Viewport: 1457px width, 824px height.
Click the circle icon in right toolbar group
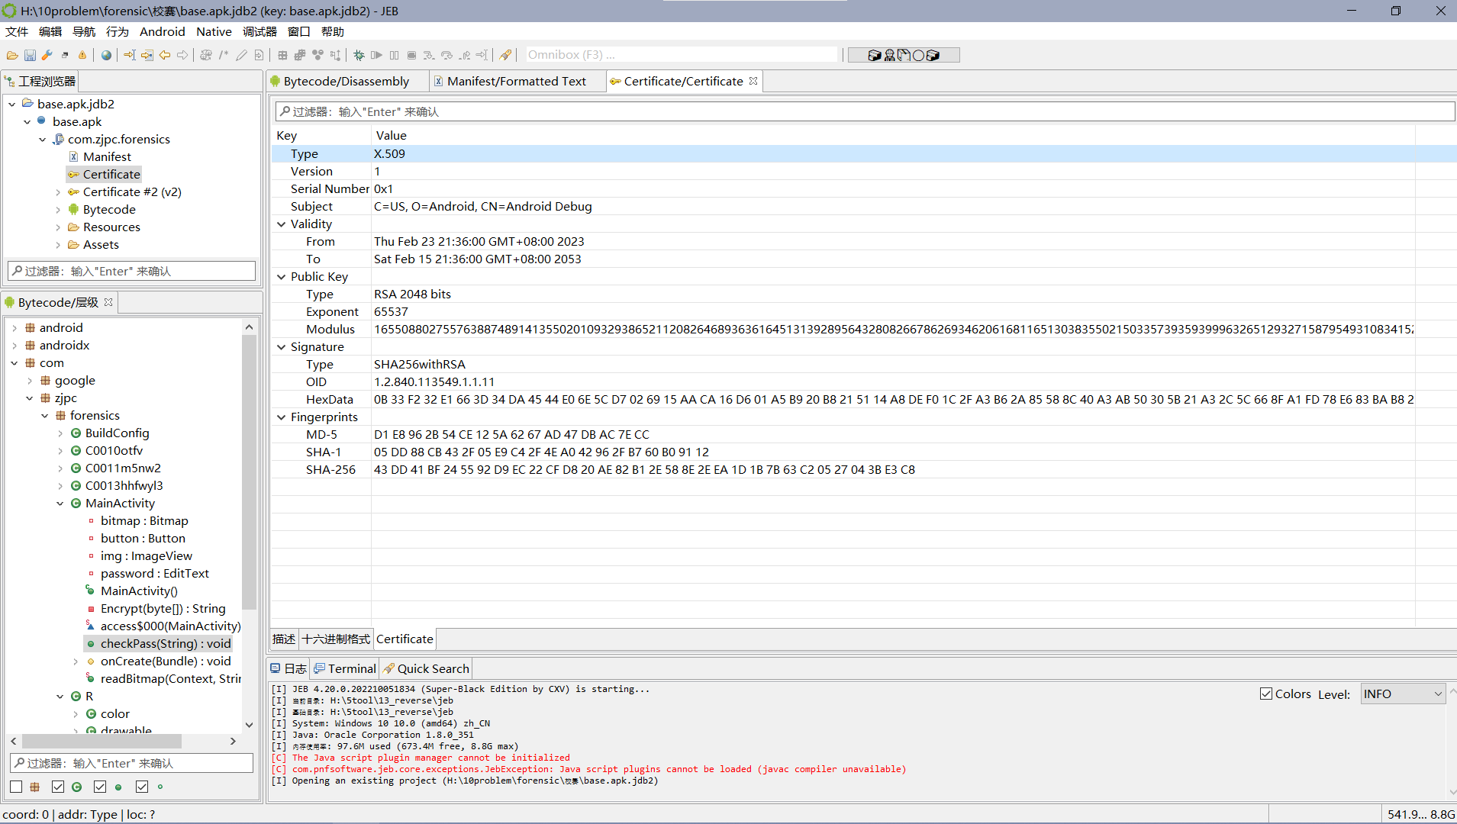[918, 55]
